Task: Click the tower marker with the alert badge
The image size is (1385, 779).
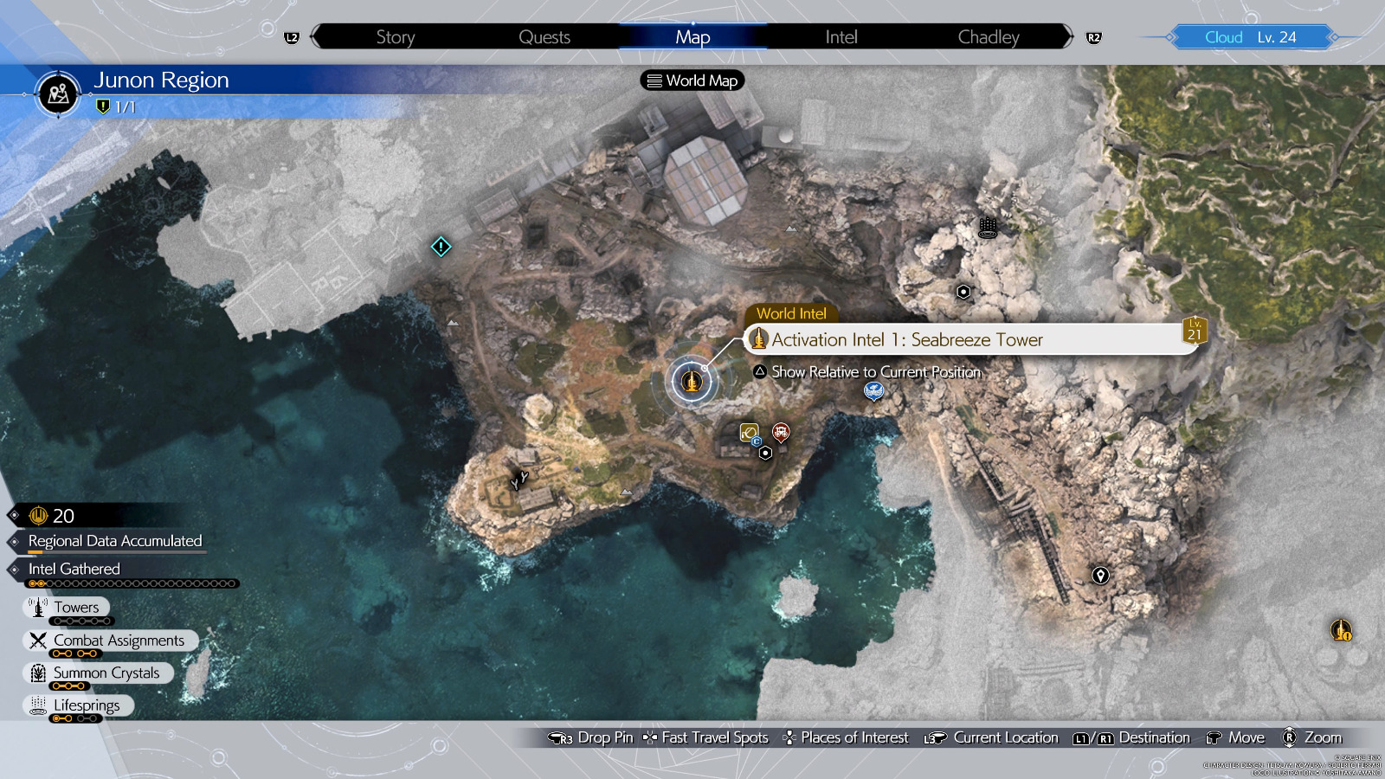Action: tap(1340, 629)
